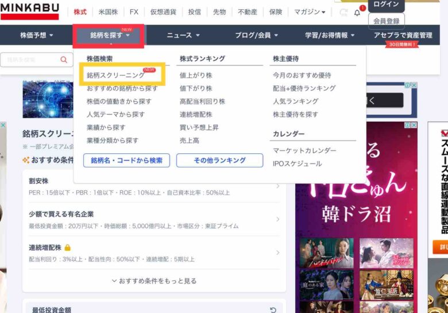
Task: Click the ログイン button
Action: [387, 4]
